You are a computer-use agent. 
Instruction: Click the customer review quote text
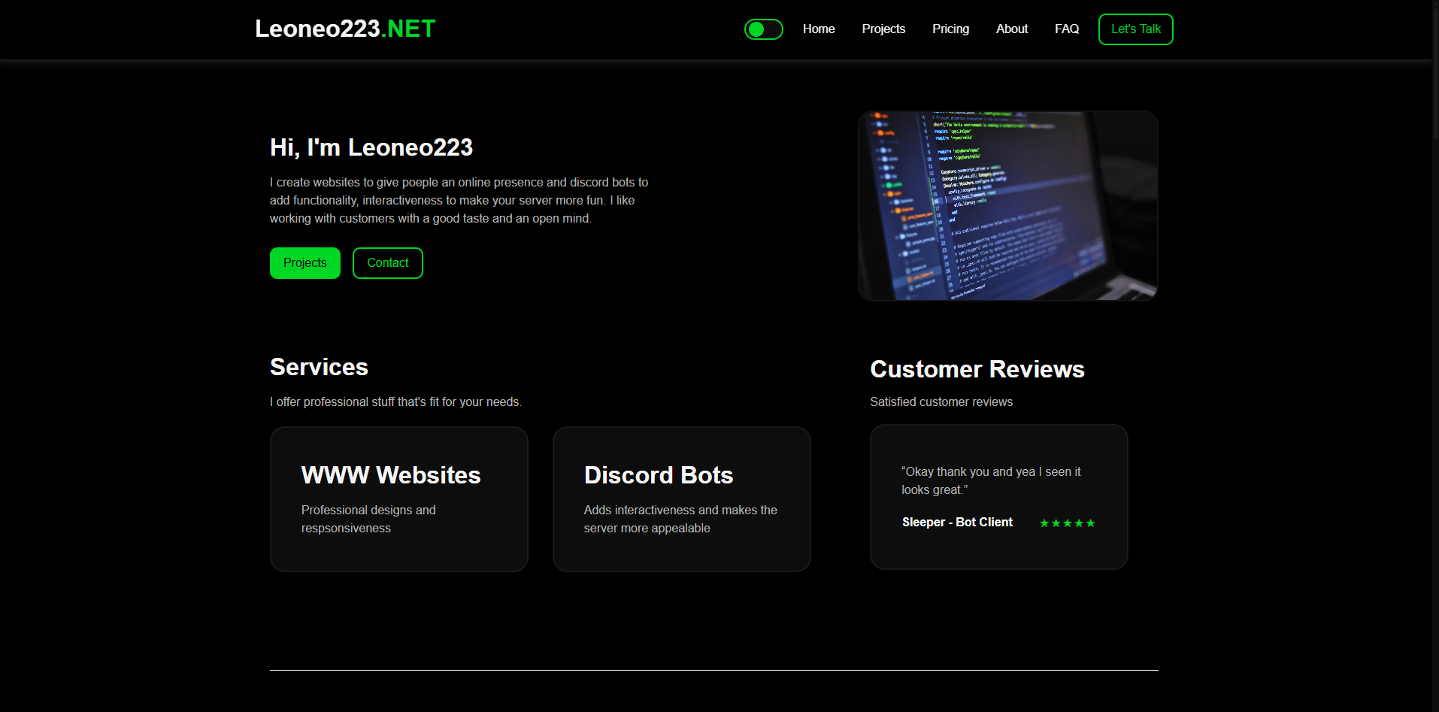(x=990, y=481)
